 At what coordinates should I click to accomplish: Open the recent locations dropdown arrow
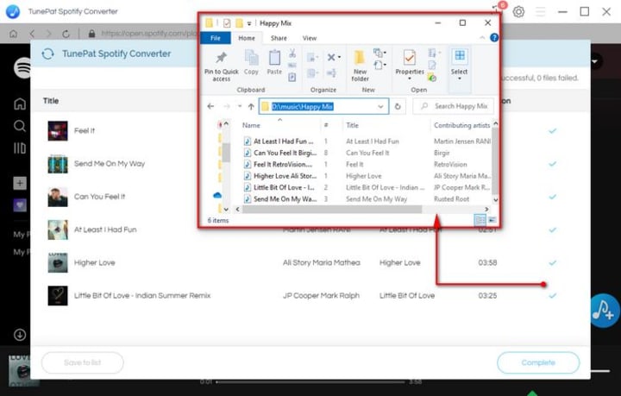(240, 106)
